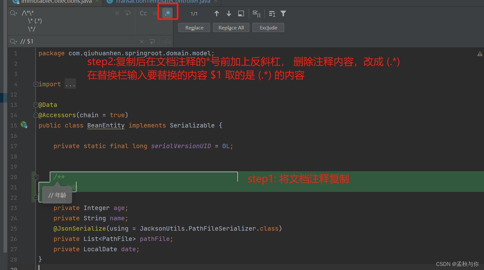Clear the replace field text

(142, 42)
